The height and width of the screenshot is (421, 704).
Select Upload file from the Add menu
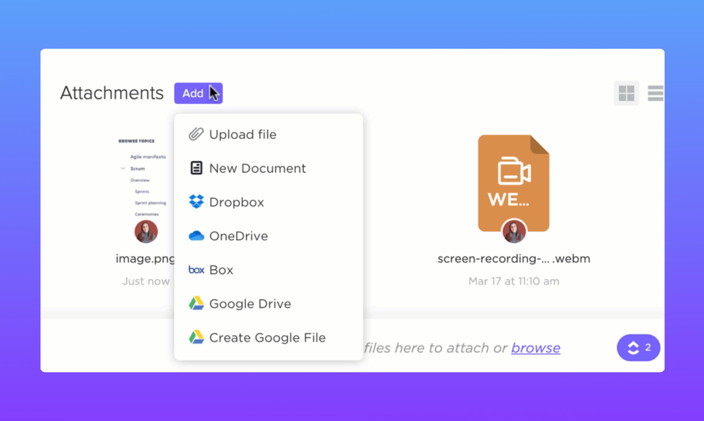point(243,134)
